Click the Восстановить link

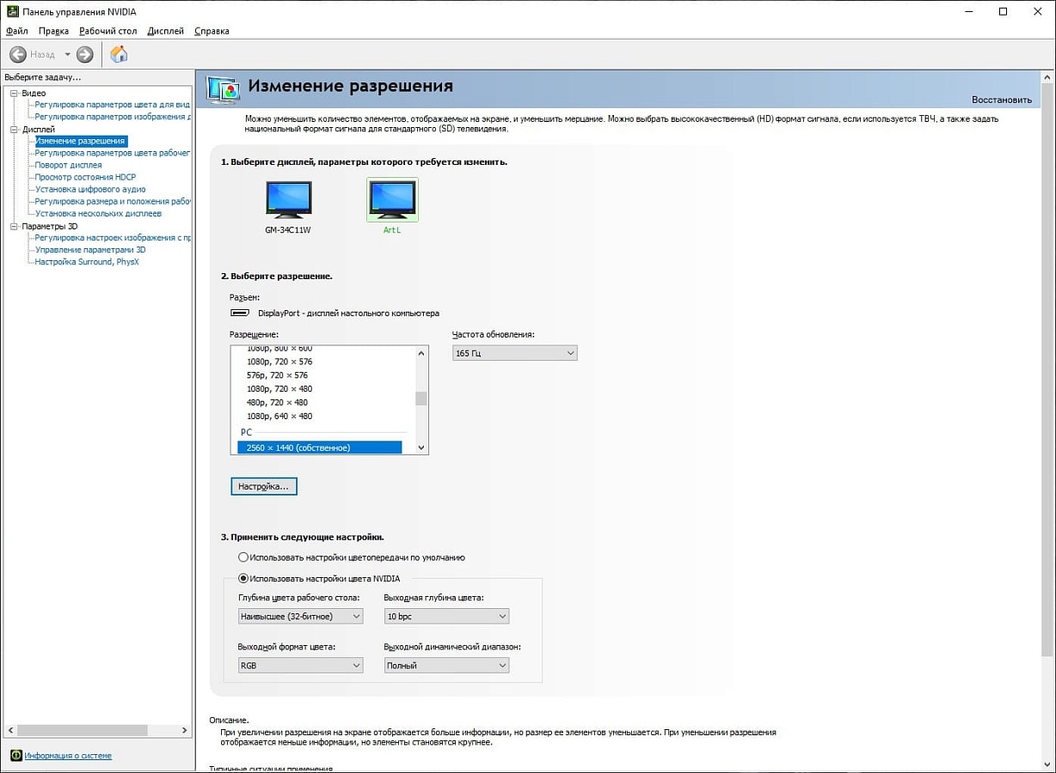[1002, 100]
